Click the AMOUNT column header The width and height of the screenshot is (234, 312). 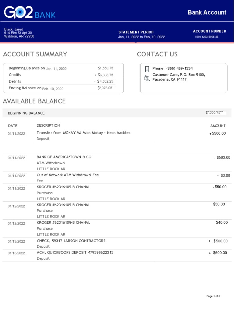(218, 126)
